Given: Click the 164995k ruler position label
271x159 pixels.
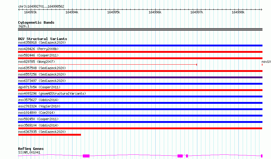Looking at the screenshot, I should [x=114, y=12].
